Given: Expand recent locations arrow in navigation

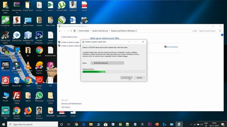Looking at the screenshot, I should (x=68, y=31).
